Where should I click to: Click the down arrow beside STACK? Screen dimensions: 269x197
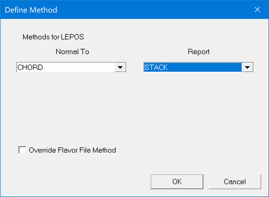point(247,68)
